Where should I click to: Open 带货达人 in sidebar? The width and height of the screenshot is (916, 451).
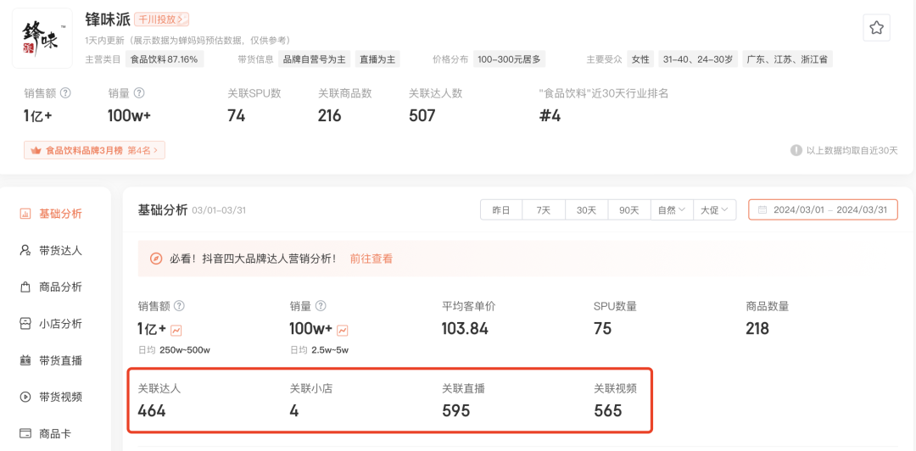[51, 251]
